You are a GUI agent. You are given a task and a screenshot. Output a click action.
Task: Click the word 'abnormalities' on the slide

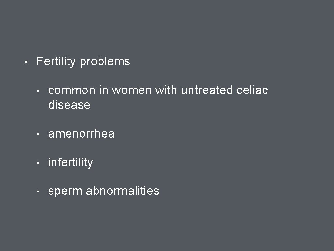123,191
